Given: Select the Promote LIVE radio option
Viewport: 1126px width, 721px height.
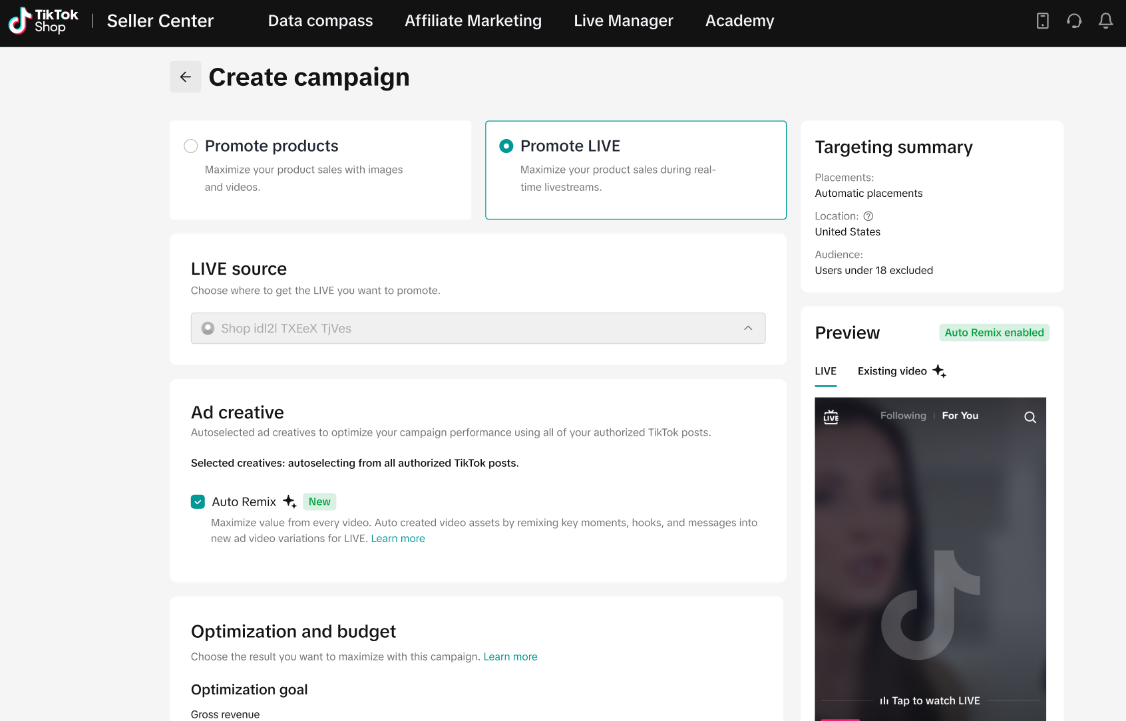Looking at the screenshot, I should 506,146.
